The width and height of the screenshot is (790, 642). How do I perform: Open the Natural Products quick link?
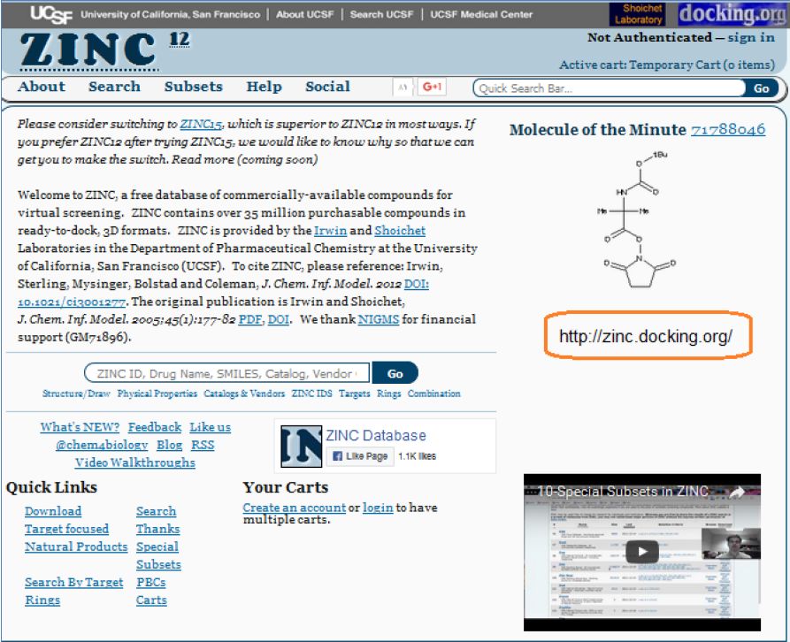coord(76,546)
